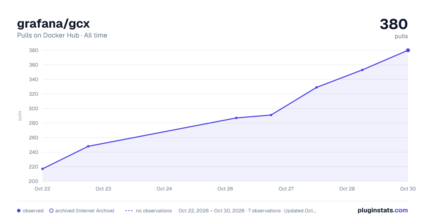Click the large bold "380" total

click(394, 24)
